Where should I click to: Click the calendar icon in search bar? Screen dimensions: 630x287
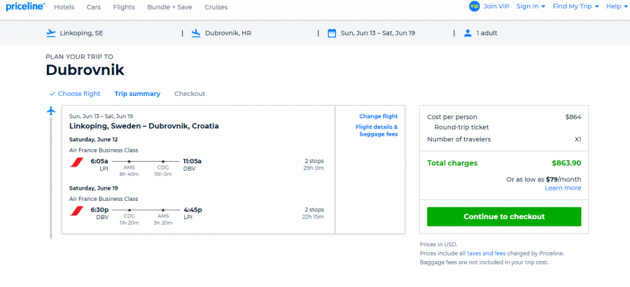point(332,33)
